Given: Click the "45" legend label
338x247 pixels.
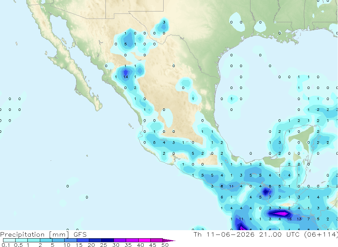Looking at the screenshot, I should point(153,245).
